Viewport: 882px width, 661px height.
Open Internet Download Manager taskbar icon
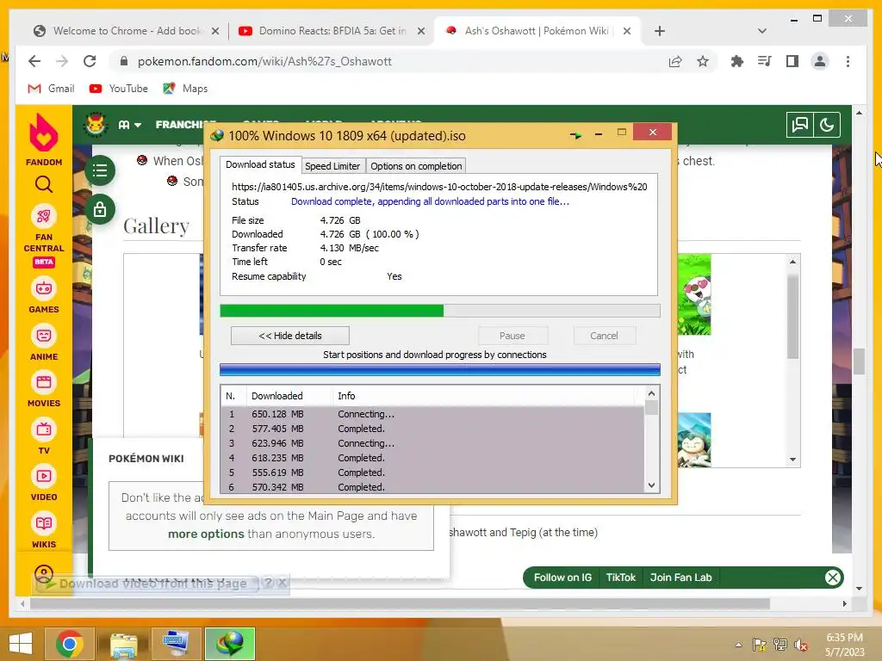pyautogui.click(x=230, y=644)
